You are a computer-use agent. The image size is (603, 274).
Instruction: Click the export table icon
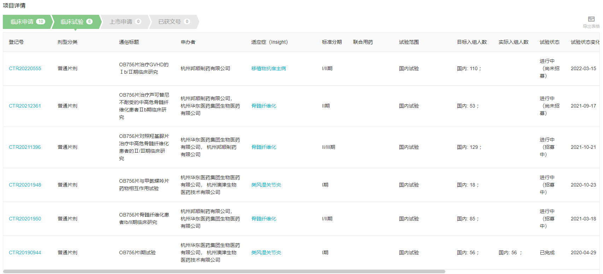(591, 20)
